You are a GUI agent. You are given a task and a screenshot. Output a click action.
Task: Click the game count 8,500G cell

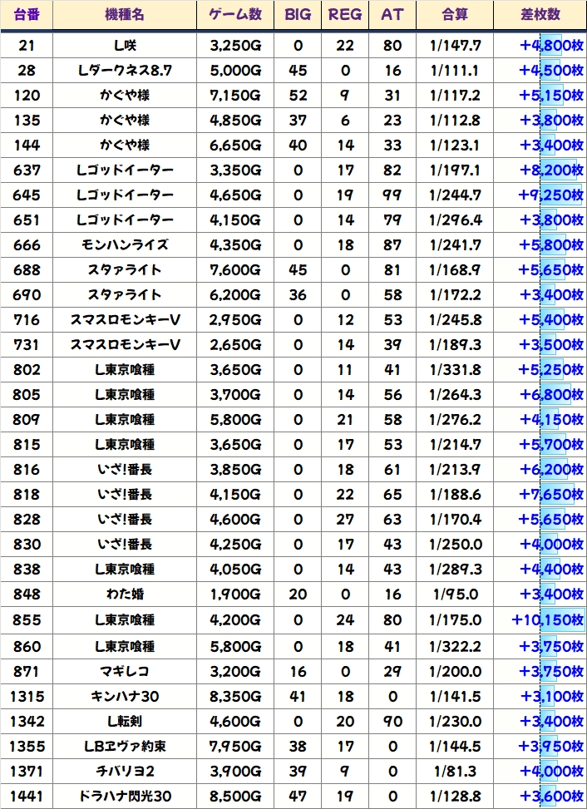(235, 796)
